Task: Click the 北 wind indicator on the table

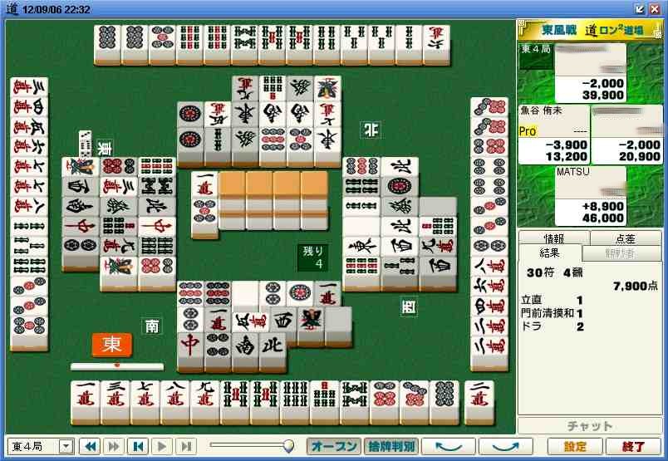Action: 371,130
